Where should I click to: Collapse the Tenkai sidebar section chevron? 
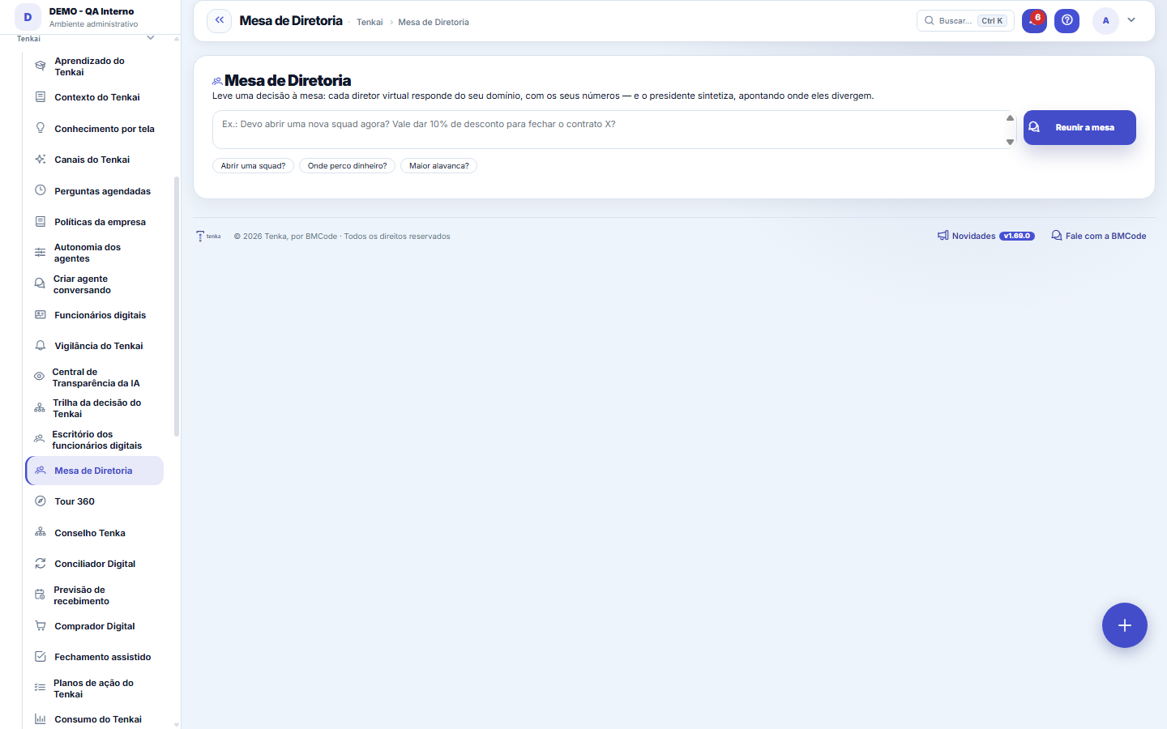(x=150, y=38)
